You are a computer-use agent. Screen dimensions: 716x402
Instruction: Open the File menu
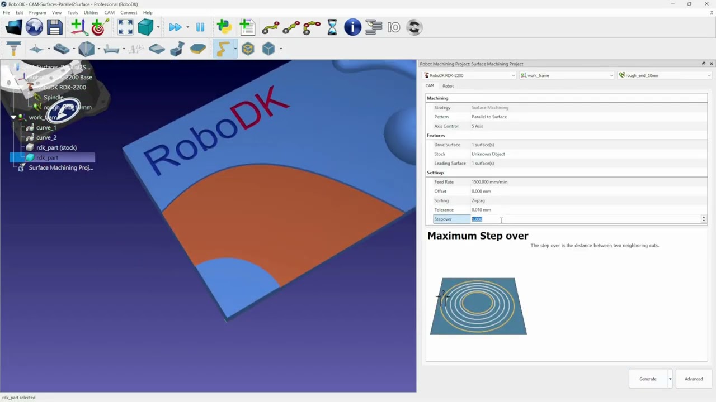pos(6,12)
